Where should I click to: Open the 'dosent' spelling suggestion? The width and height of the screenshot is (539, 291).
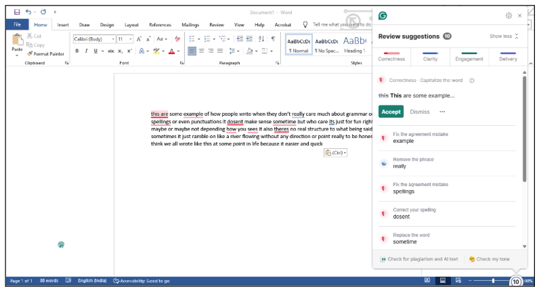[x=447, y=213]
